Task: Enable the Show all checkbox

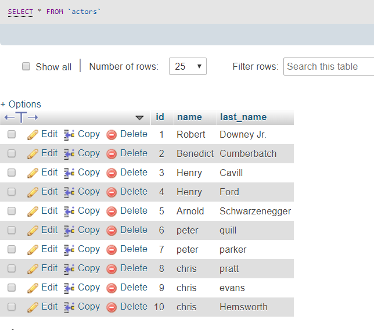Action: tap(26, 66)
